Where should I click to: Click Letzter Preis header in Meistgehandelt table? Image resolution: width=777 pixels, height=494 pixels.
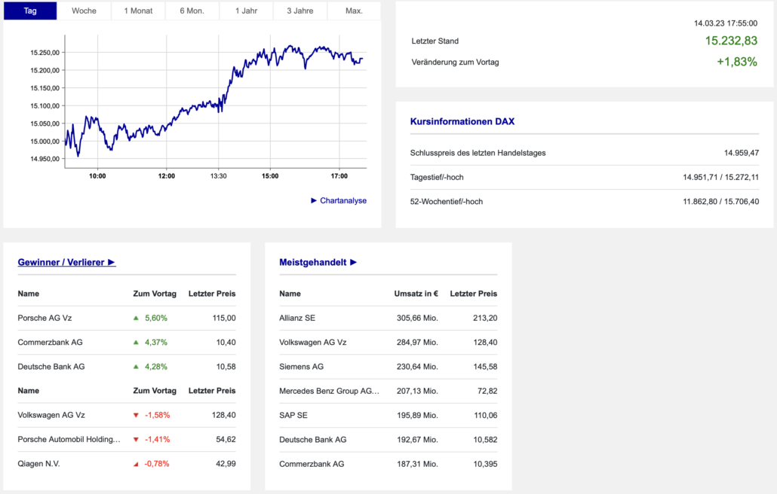point(473,294)
